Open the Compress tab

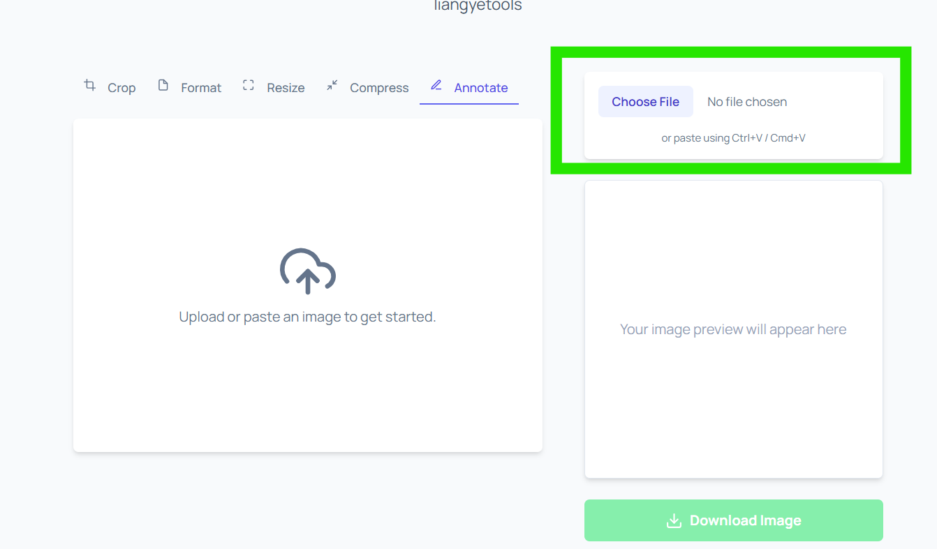tap(379, 87)
